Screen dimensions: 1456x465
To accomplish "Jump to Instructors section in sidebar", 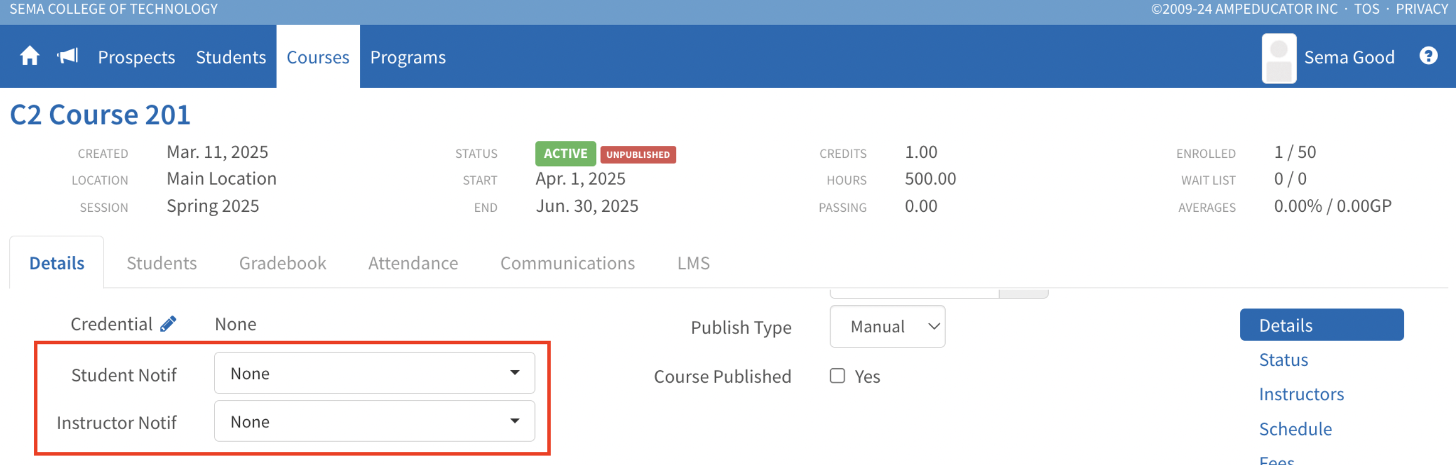I will [x=1301, y=394].
